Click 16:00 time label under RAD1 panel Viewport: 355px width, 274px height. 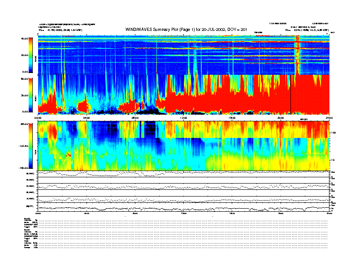coord(232,118)
